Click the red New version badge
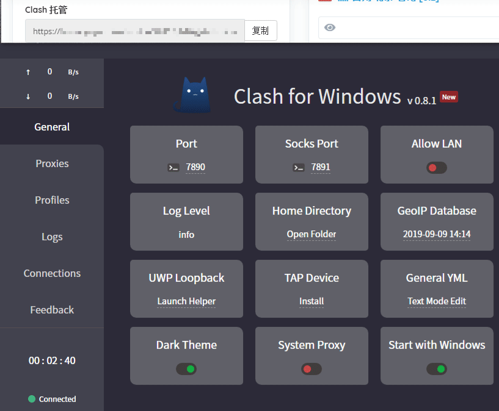The width and height of the screenshot is (499, 411). pyautogui.click(x=449, y=97)
